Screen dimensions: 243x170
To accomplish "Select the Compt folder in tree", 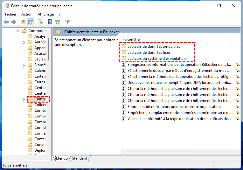I will (37, 122).
